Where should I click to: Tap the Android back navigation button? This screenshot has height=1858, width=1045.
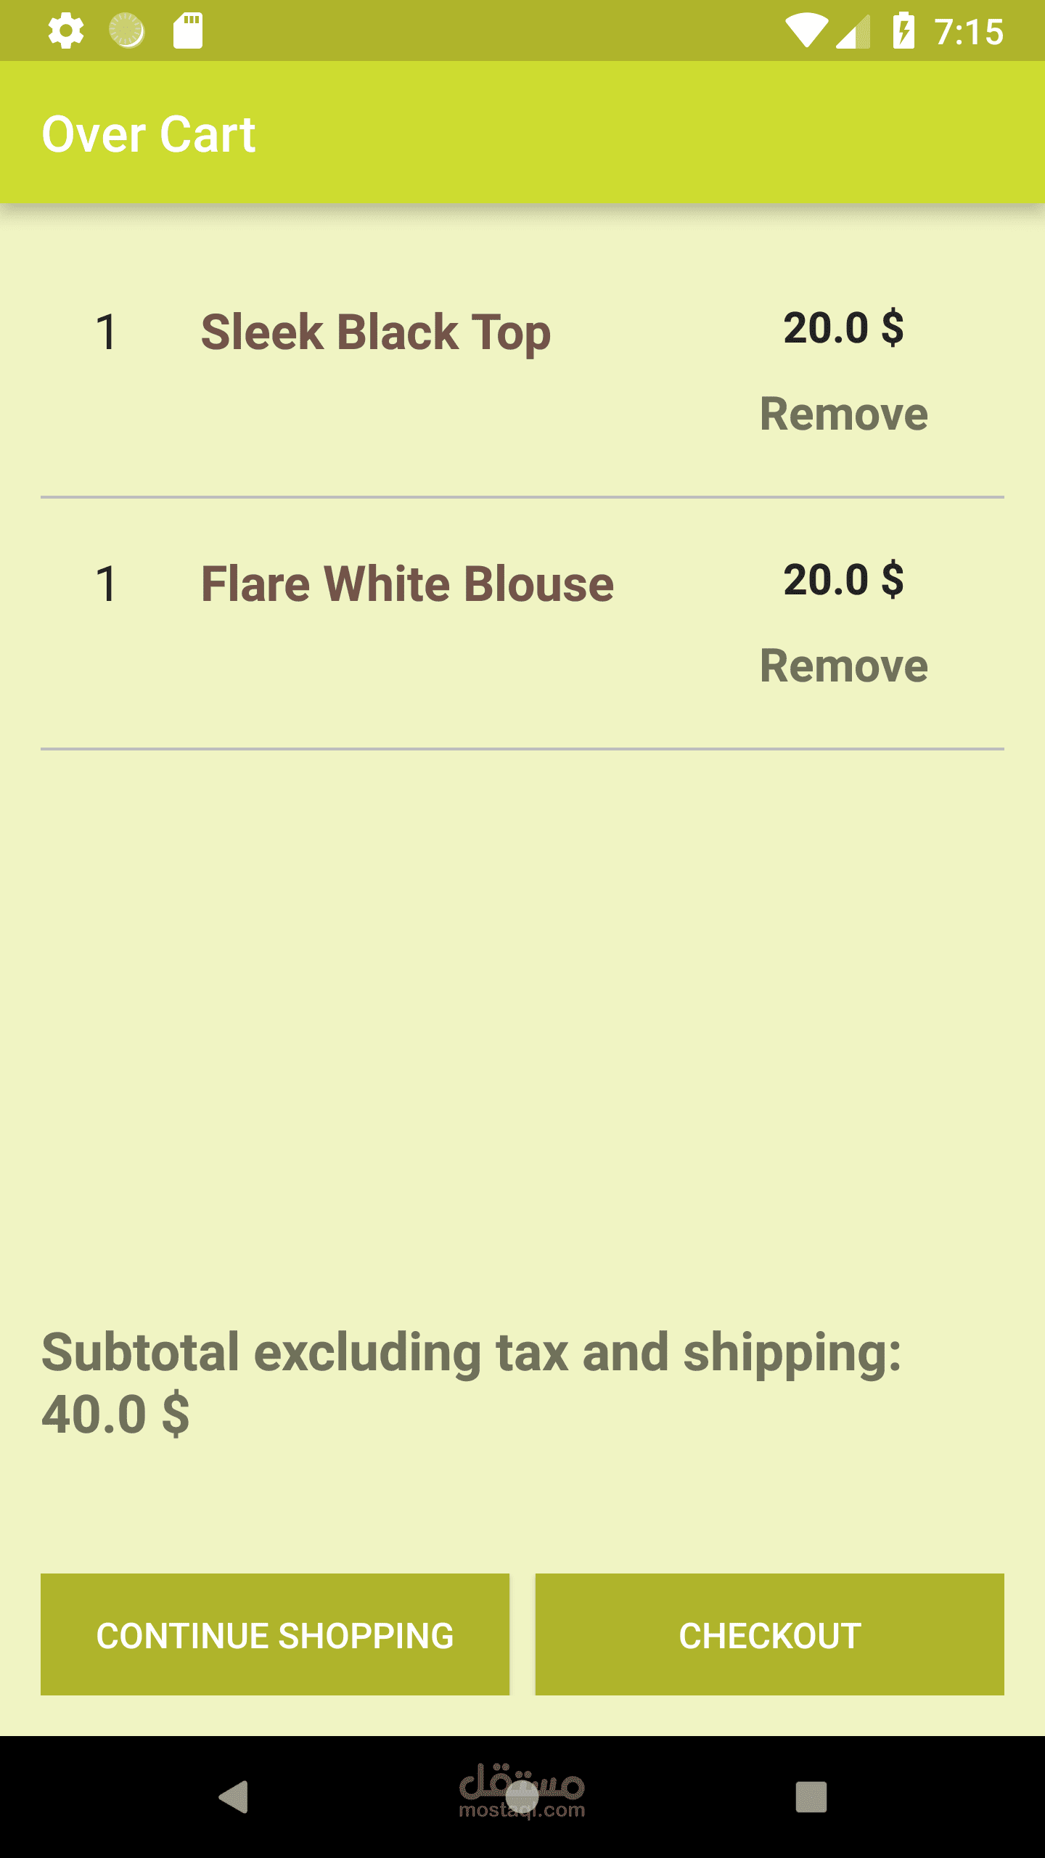[x=234, y=1797]
